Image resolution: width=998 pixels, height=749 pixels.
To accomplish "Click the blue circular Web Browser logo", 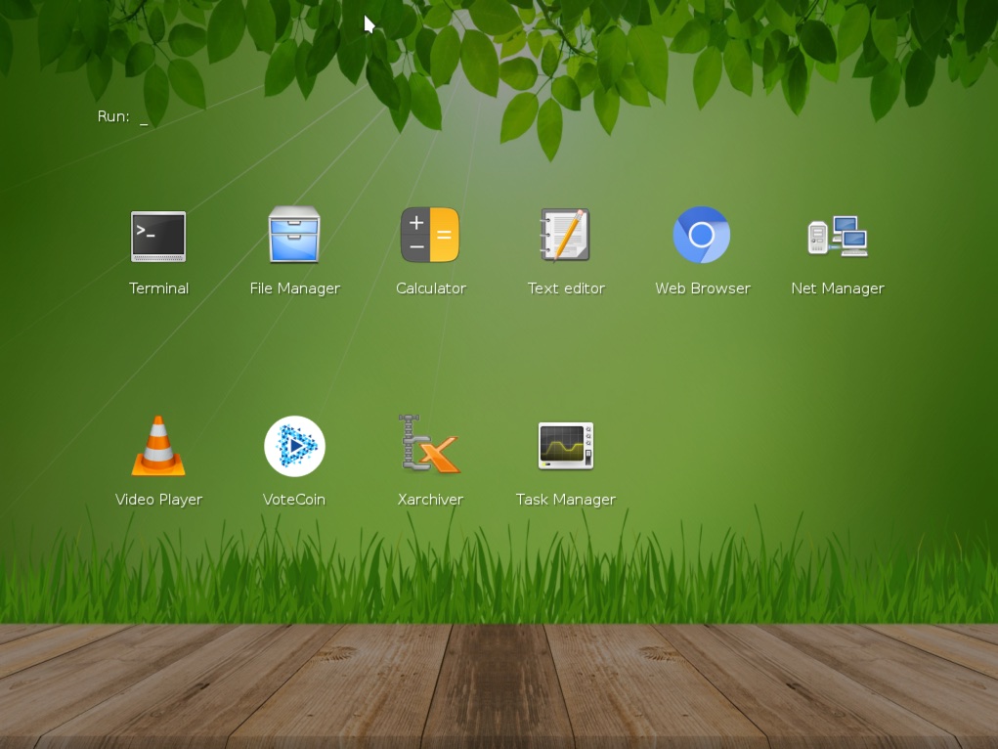I will point(702,235).
